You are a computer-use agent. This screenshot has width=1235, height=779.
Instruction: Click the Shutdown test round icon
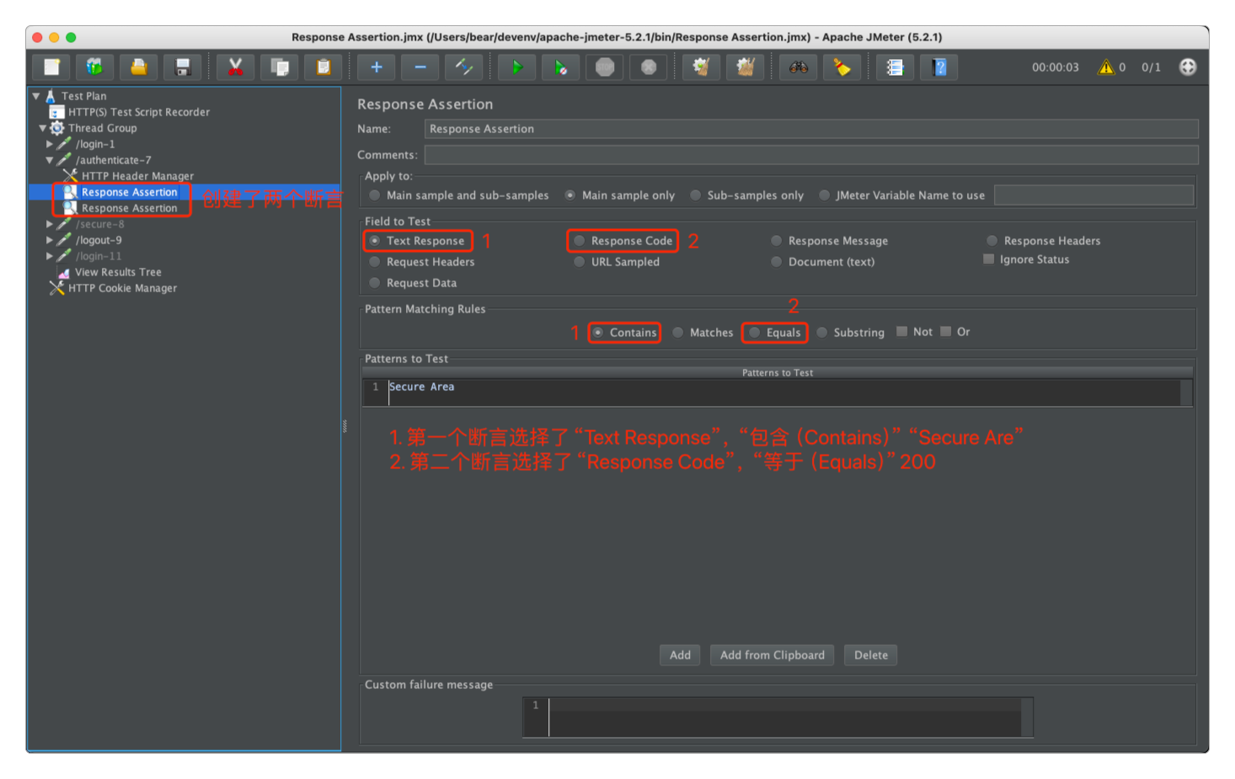(648, 67)
